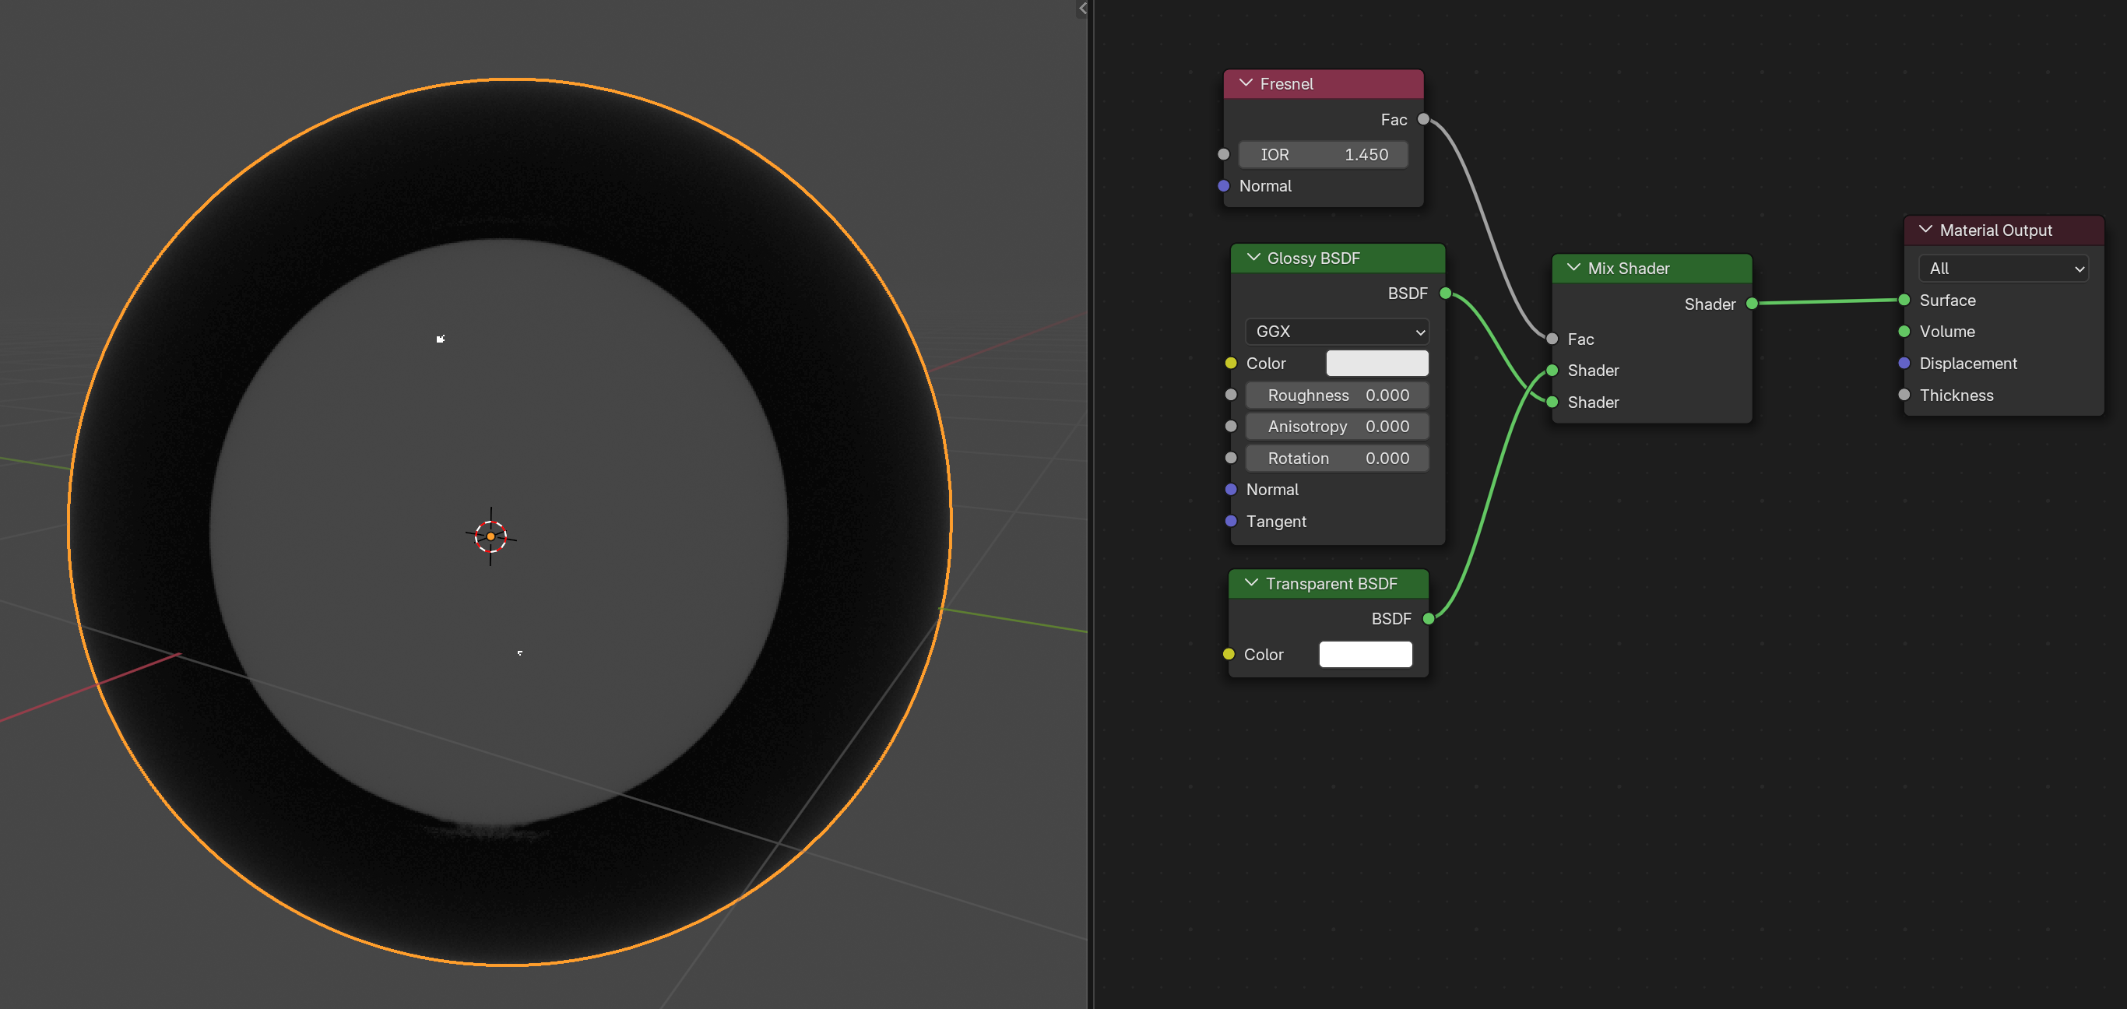The width and height of the screenshot is (2127, 1009).
Task: Collapse the Mix Shader node
Action: click(x=1573, y=268)
